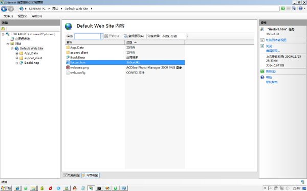The height and width of the screenshot is (191, 307).
Task: Click the volume speaker icon in system tray
Action: [288, 188]
